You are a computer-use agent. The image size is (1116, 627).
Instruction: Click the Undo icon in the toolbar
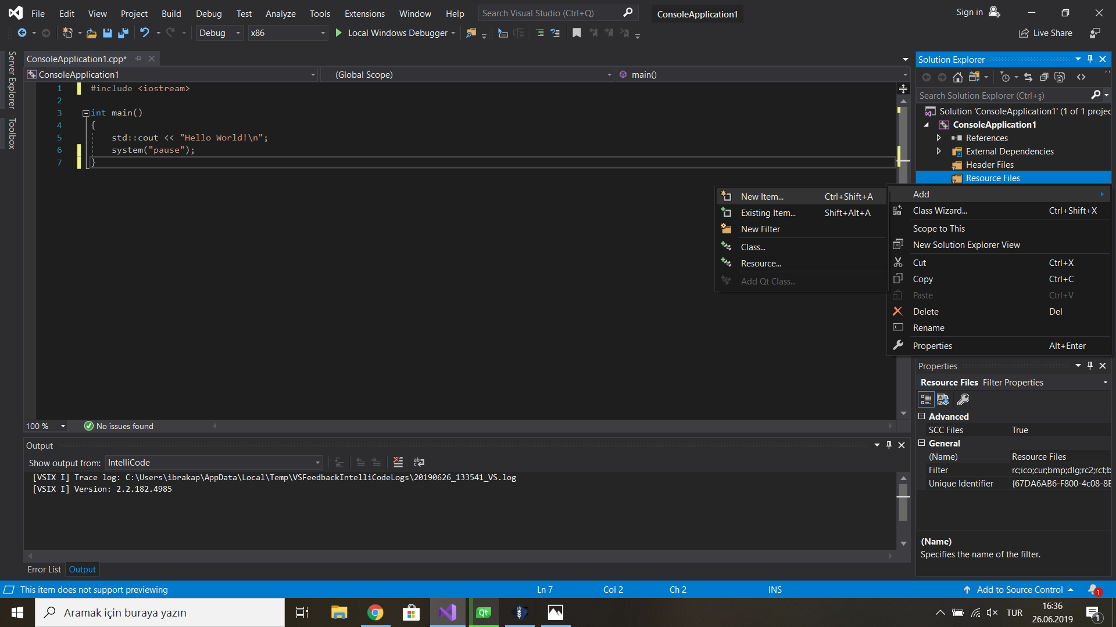point(145,33)
